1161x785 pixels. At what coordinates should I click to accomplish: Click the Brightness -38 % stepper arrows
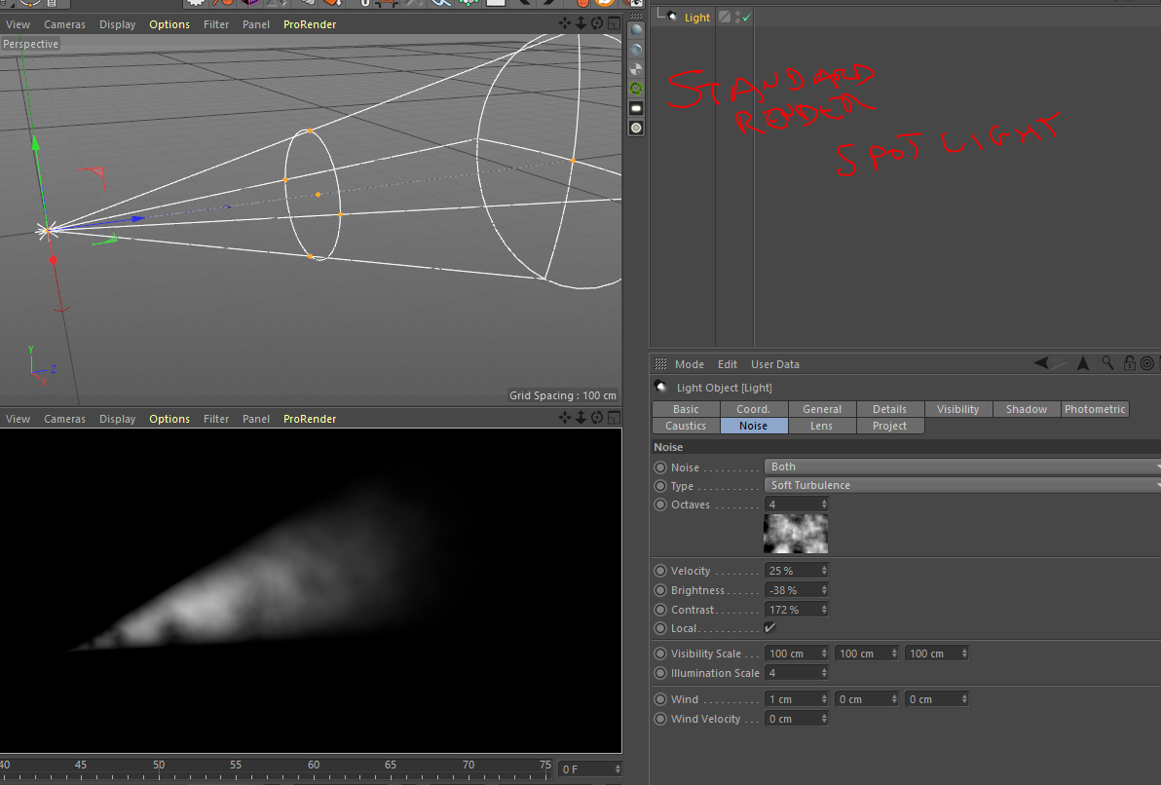(824, 590)
